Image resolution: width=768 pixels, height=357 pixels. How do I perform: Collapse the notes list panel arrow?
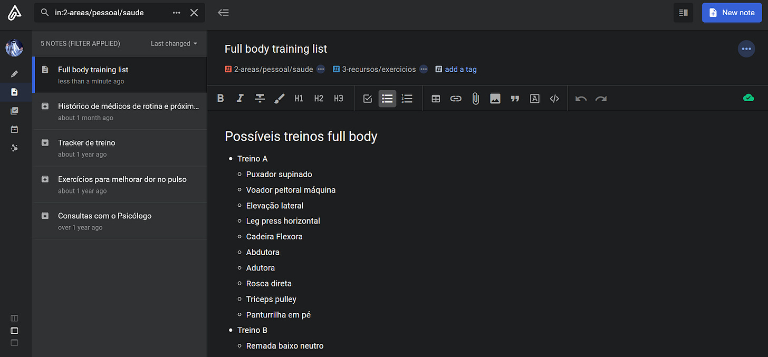[223, 13]
